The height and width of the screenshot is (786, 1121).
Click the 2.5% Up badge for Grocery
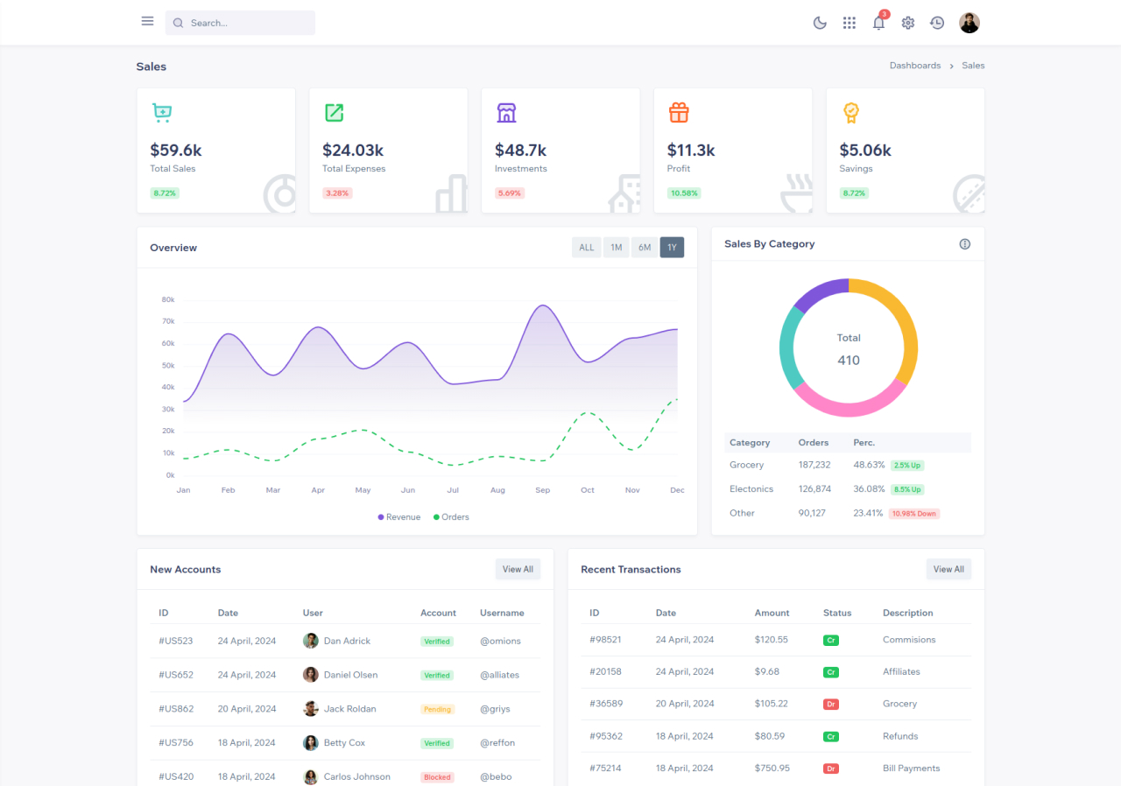[x=907, y=466]
